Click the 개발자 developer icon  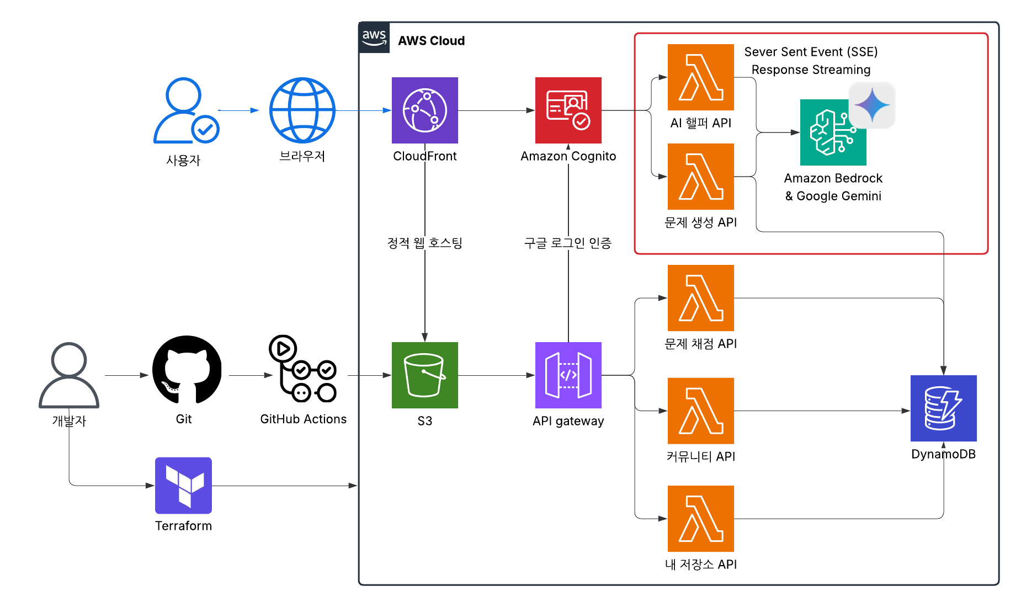(x=69, y=375)
